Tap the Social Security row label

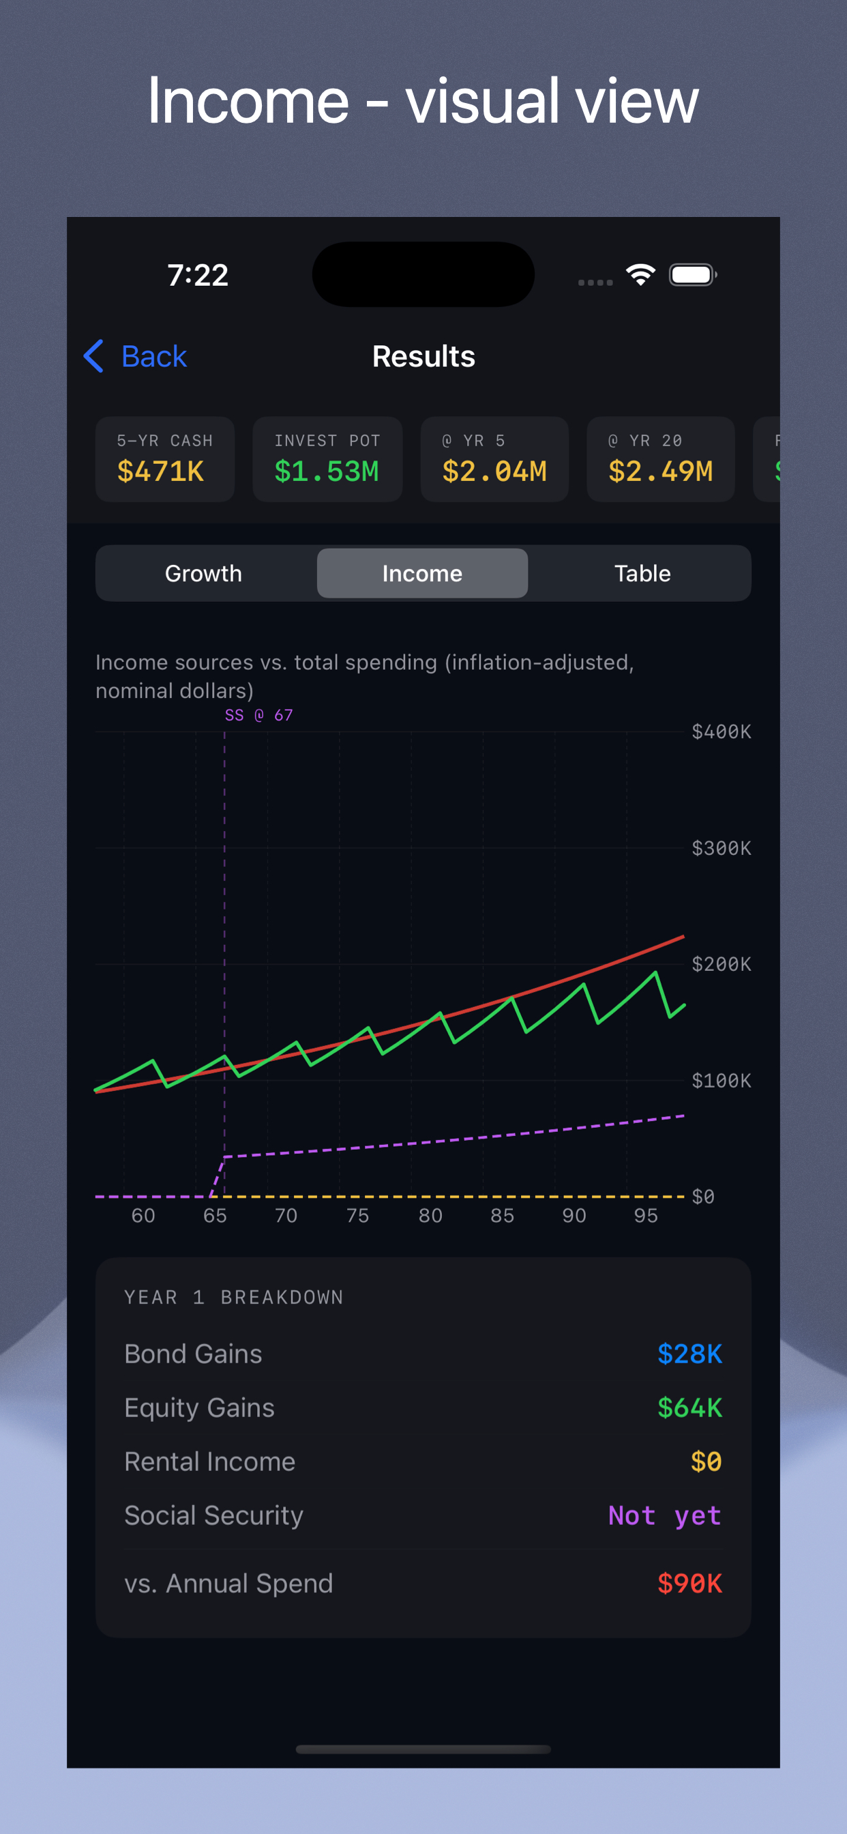tap(213, 1515)
